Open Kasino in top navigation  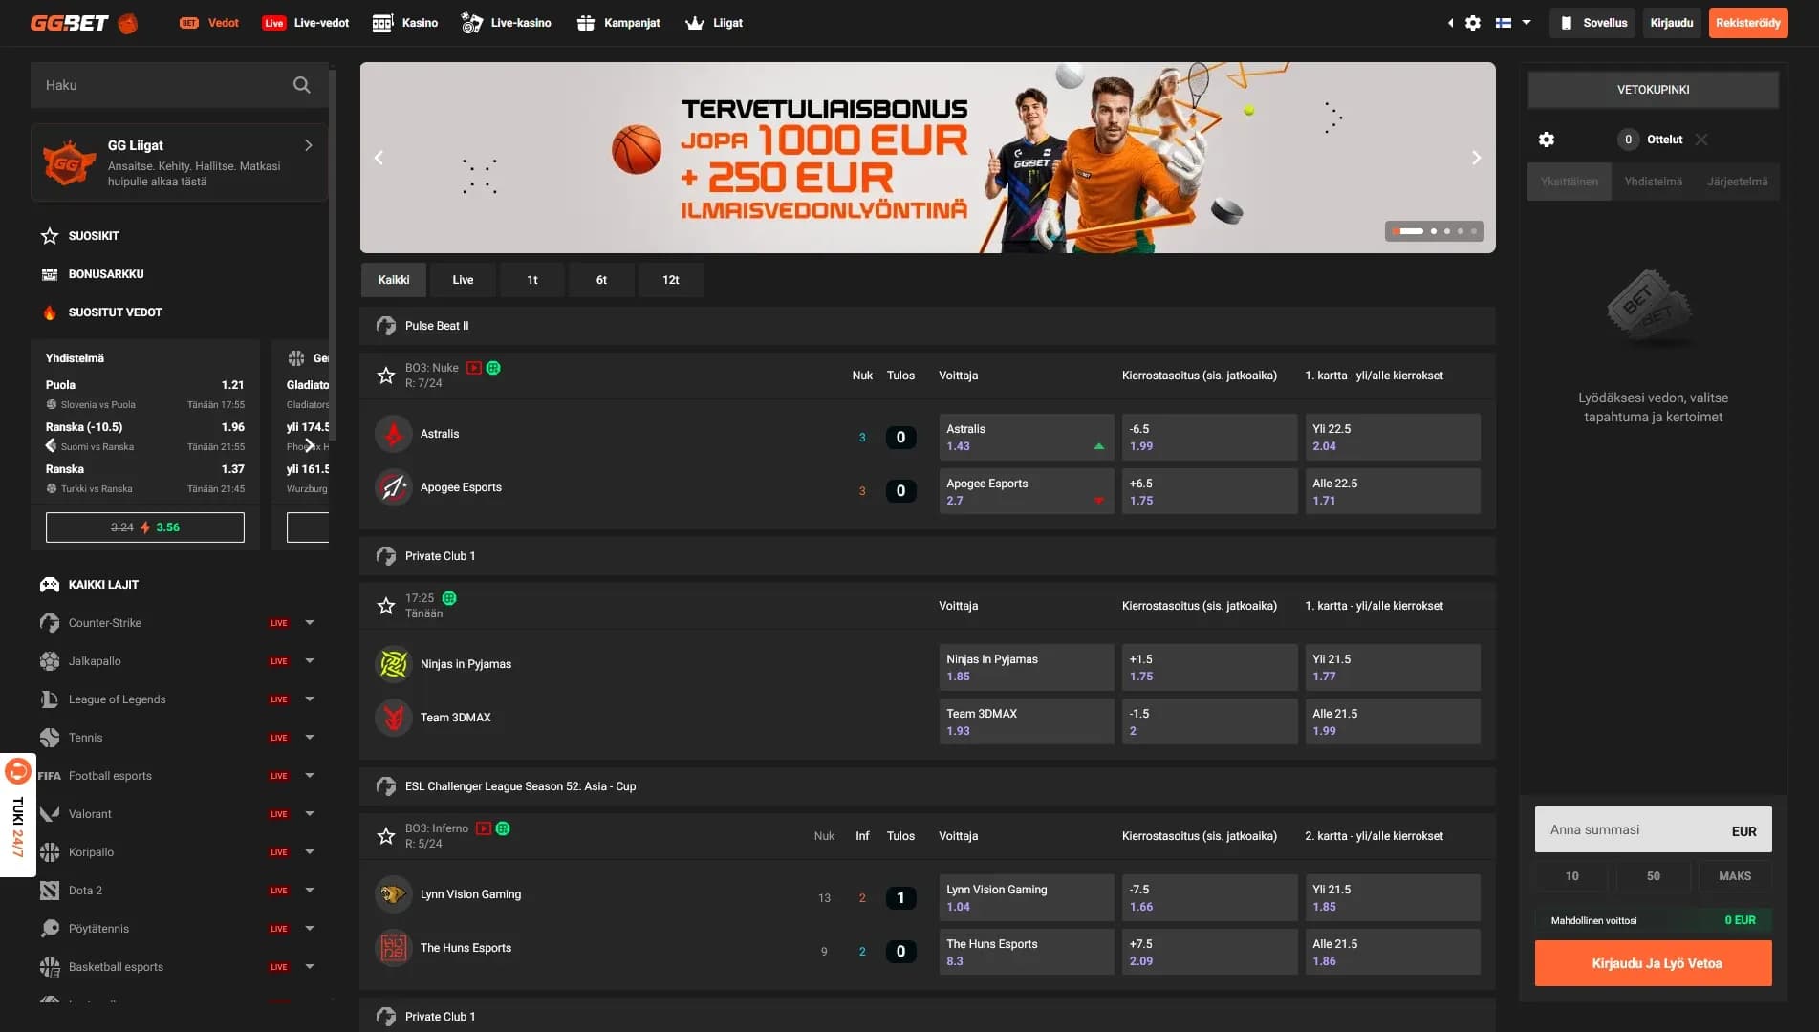(405, 23)
